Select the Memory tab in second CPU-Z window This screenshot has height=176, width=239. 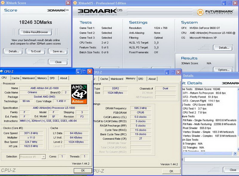click(x=131, y=78)
